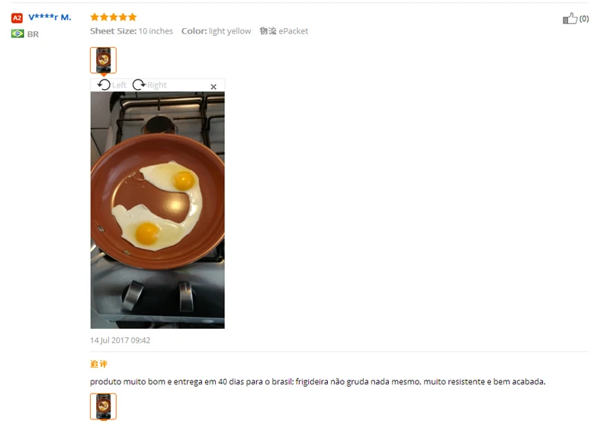610x430 pixels.
Task: Rotate the photo right using the clockwise arrow
Action: click(x=139, y=84)
